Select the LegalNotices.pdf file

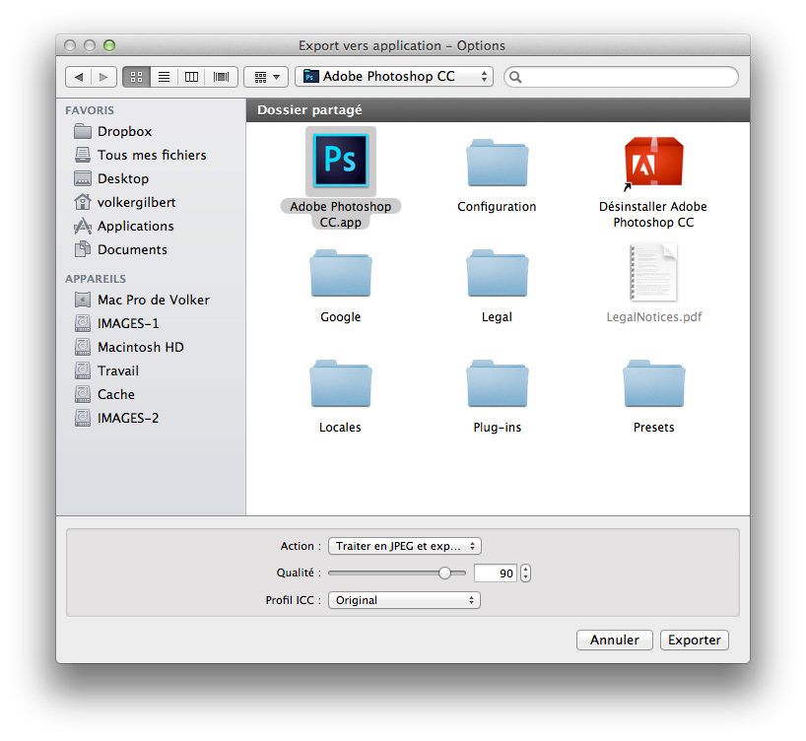pos(653,273)
